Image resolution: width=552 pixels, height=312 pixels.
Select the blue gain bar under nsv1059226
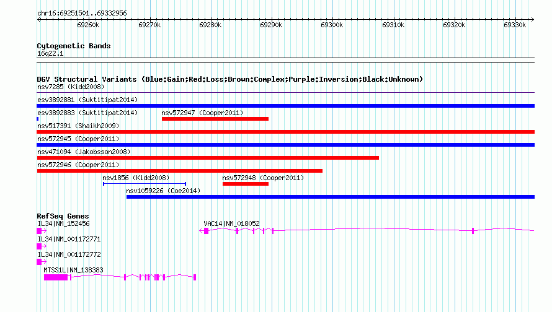coord(331,197)
